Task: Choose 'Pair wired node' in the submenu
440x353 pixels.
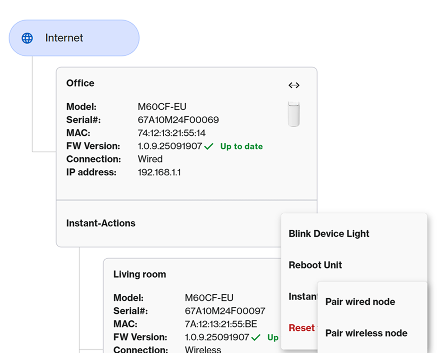Action: (x=360, y=302)
